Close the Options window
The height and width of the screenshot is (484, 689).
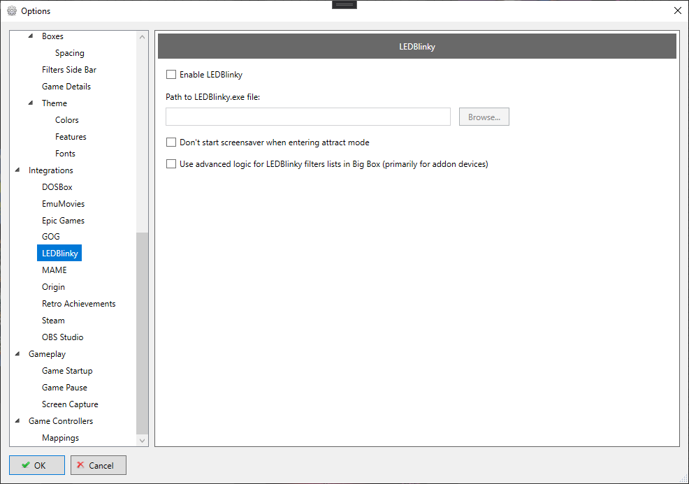click(678, 10)
